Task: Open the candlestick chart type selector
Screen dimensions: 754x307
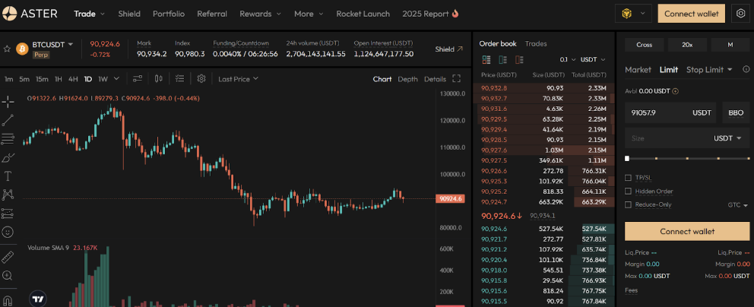Action: (x=158, y=78)
